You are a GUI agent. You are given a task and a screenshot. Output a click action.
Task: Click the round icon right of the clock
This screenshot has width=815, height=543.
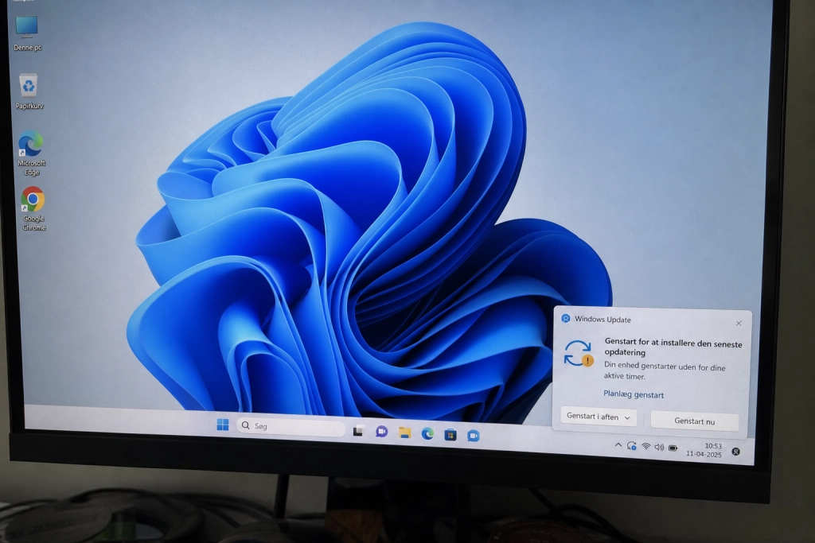(x=736, y=451)
